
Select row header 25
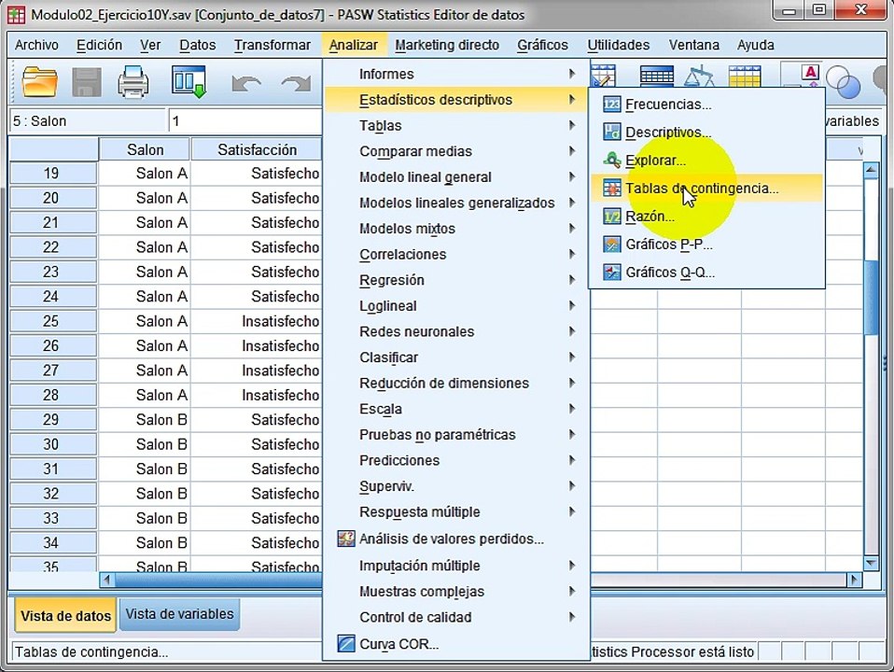[x=52, y=320]
